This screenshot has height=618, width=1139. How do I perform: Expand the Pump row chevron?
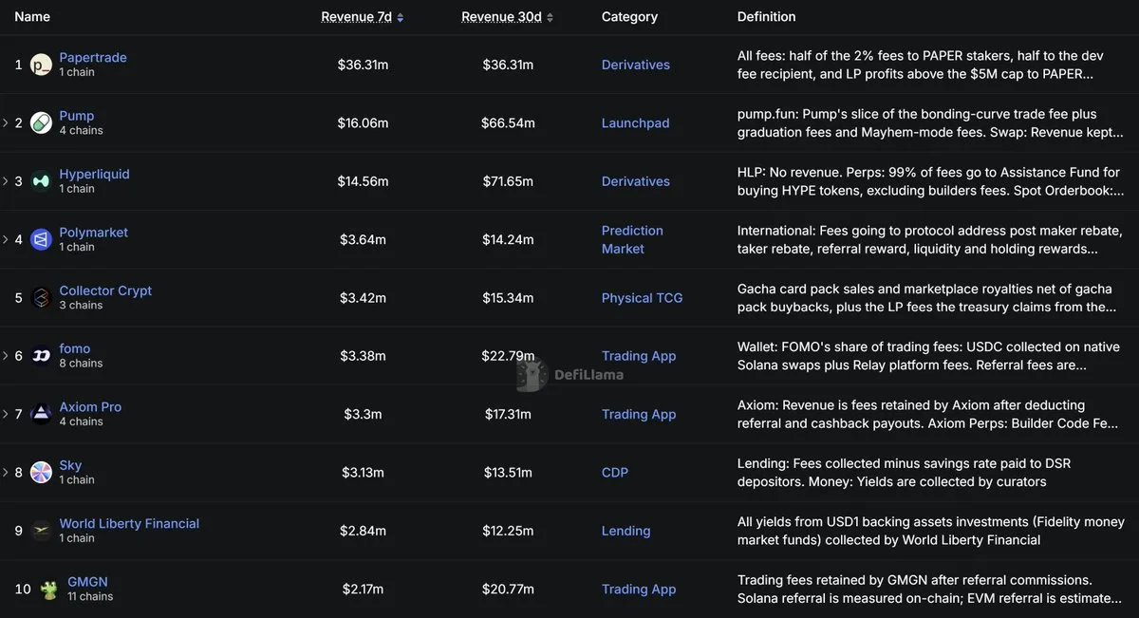(6, 123)
